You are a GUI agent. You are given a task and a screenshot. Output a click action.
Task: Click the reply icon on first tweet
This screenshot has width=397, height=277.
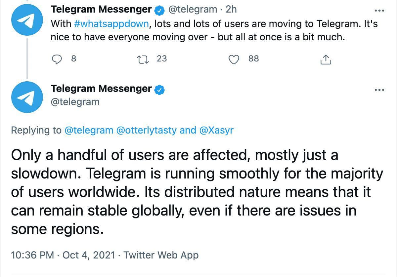[x=58, y=59]
